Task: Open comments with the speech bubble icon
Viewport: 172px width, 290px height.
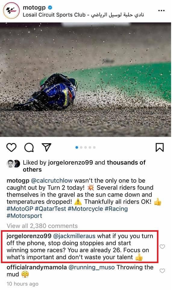Action: tap(29, 147)
